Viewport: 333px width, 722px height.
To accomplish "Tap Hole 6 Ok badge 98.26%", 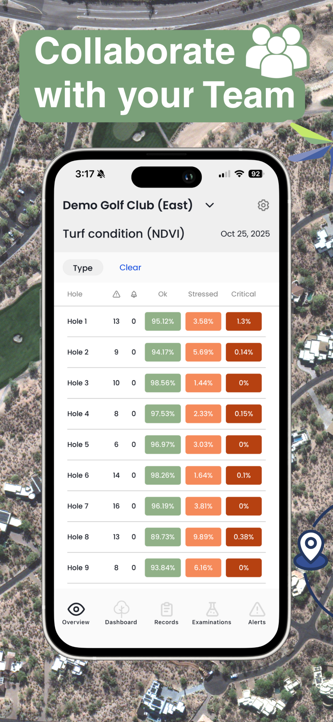I will [x=163, y=476].
